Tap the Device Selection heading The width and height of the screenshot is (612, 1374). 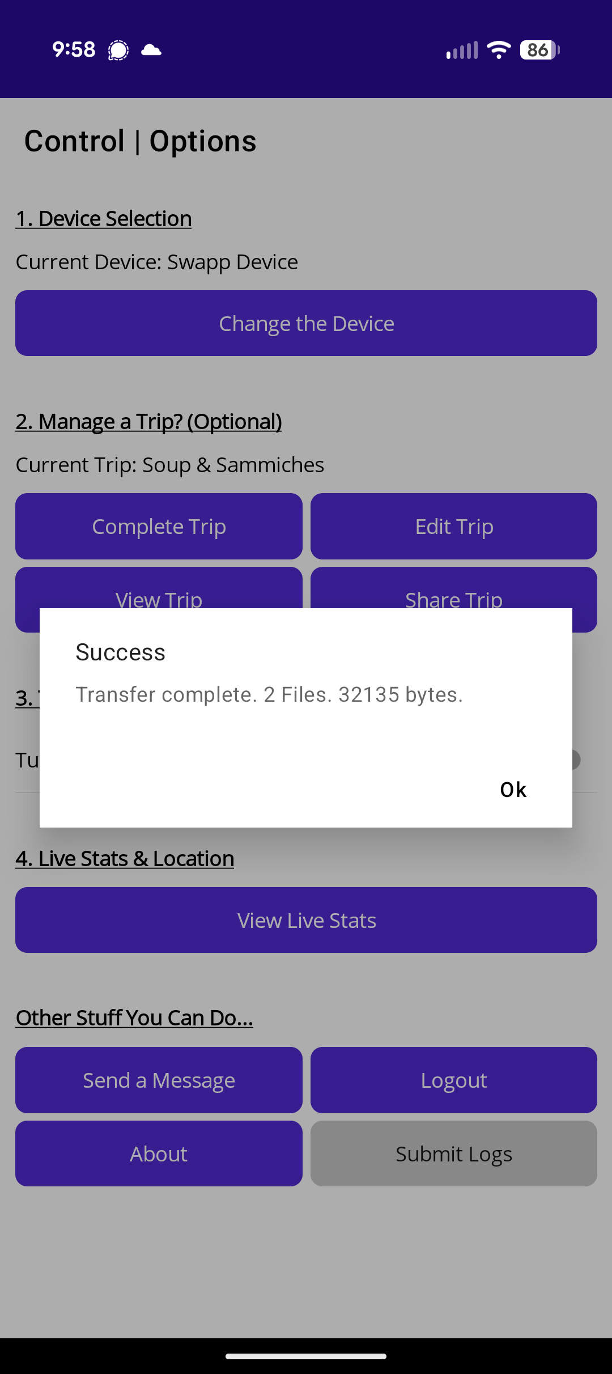[x=104, y=219]
